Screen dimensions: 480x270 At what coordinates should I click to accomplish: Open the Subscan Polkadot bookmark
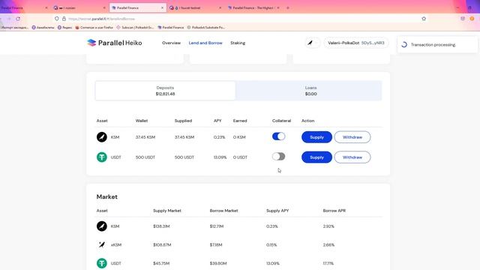(x=135, y=27)
